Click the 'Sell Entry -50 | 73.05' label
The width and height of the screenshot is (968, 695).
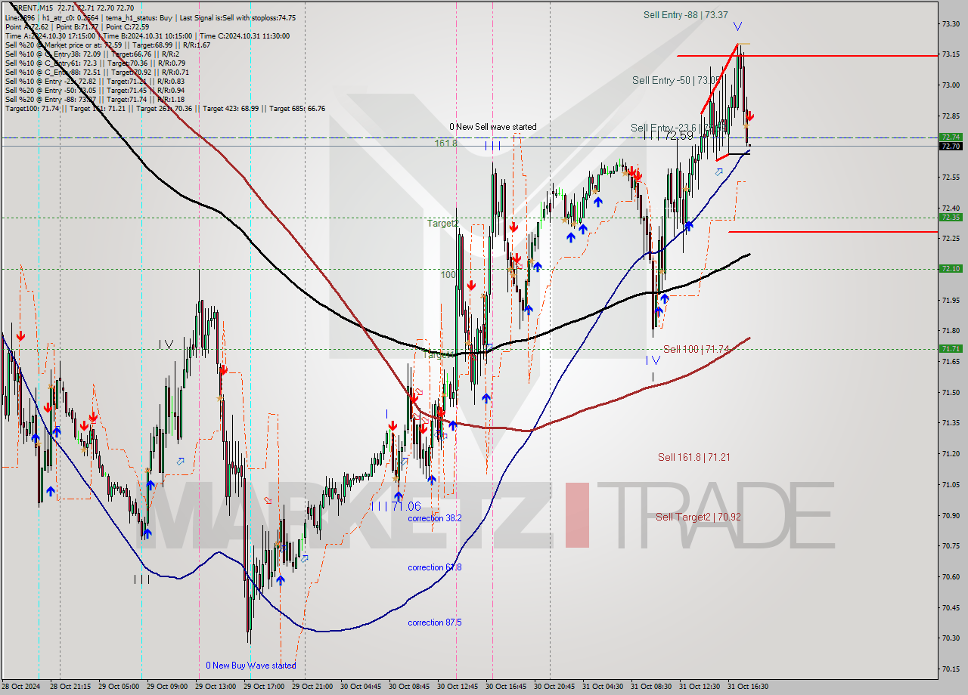coord(676,80)
